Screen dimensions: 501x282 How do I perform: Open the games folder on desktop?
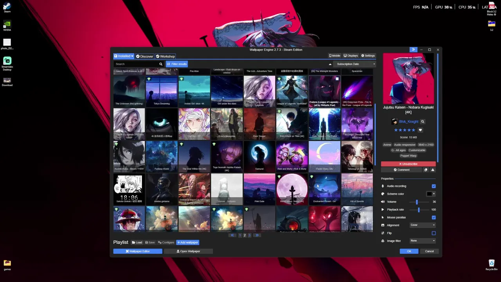point(7,265)
